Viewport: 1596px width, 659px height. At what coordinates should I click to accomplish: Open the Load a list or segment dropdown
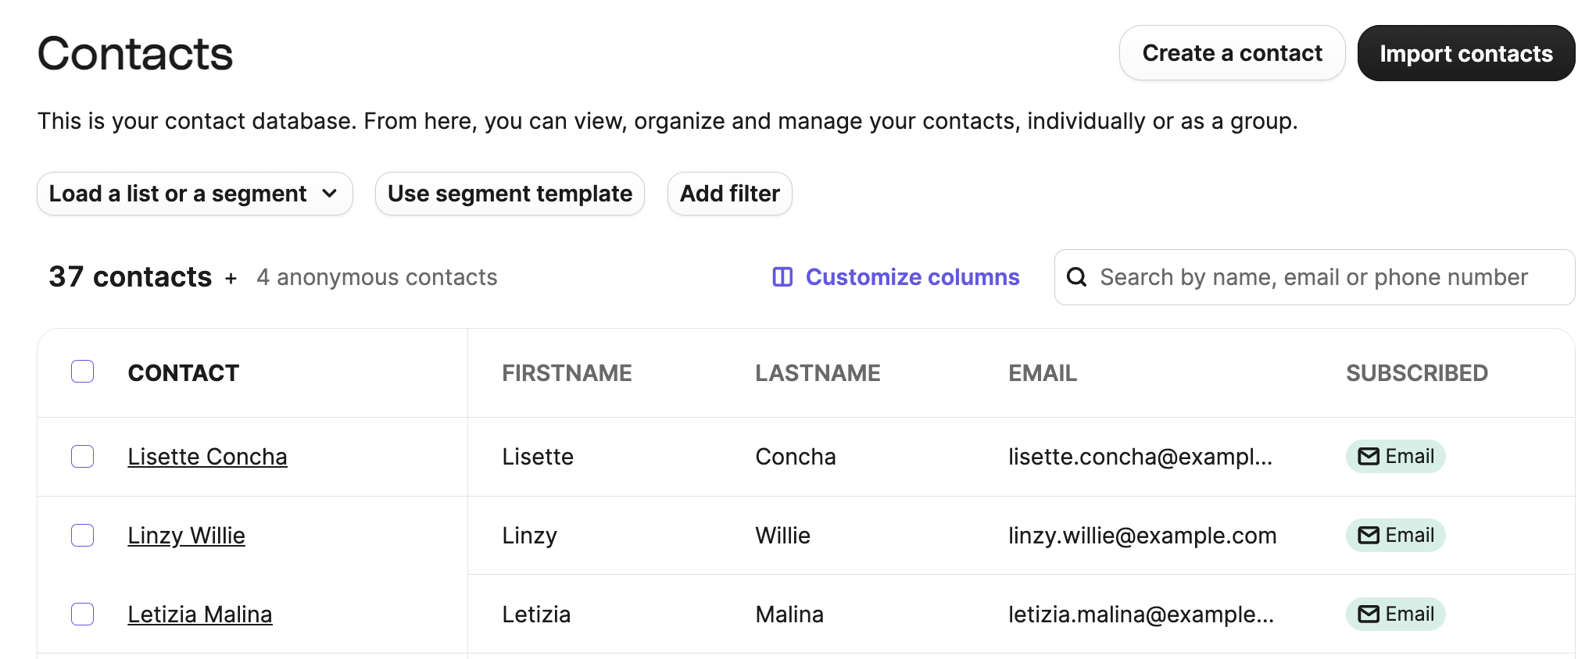tap(195, 194)
